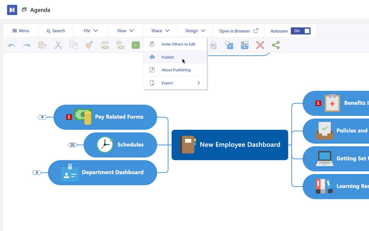
Task: Select the Format Painter brush icon
Action: tap(89, 45)
